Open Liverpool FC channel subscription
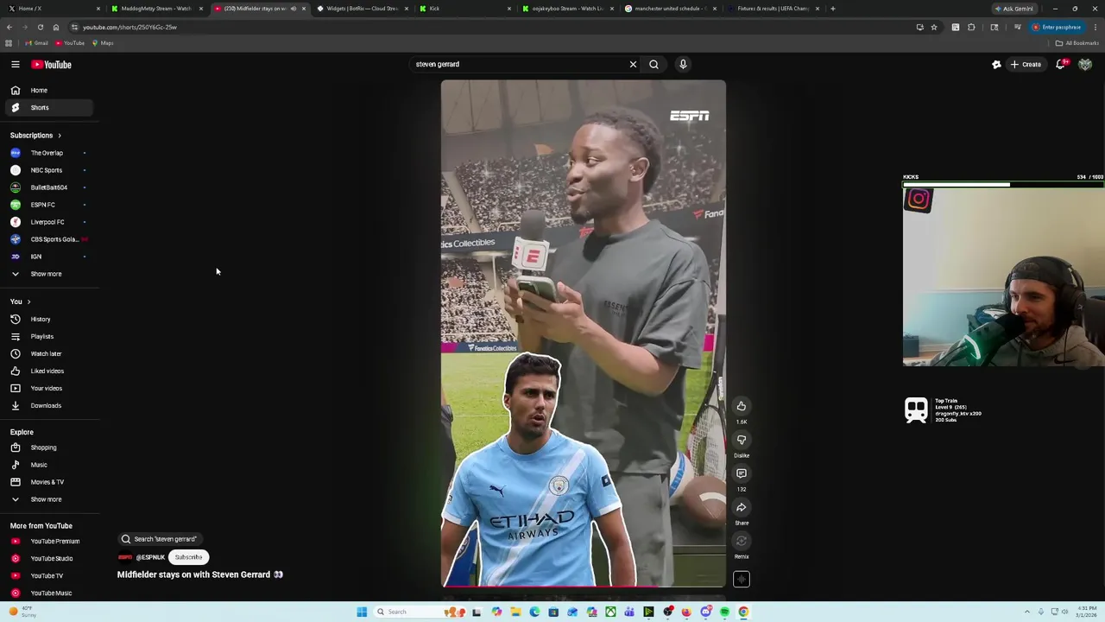 [x=49, y=222]
